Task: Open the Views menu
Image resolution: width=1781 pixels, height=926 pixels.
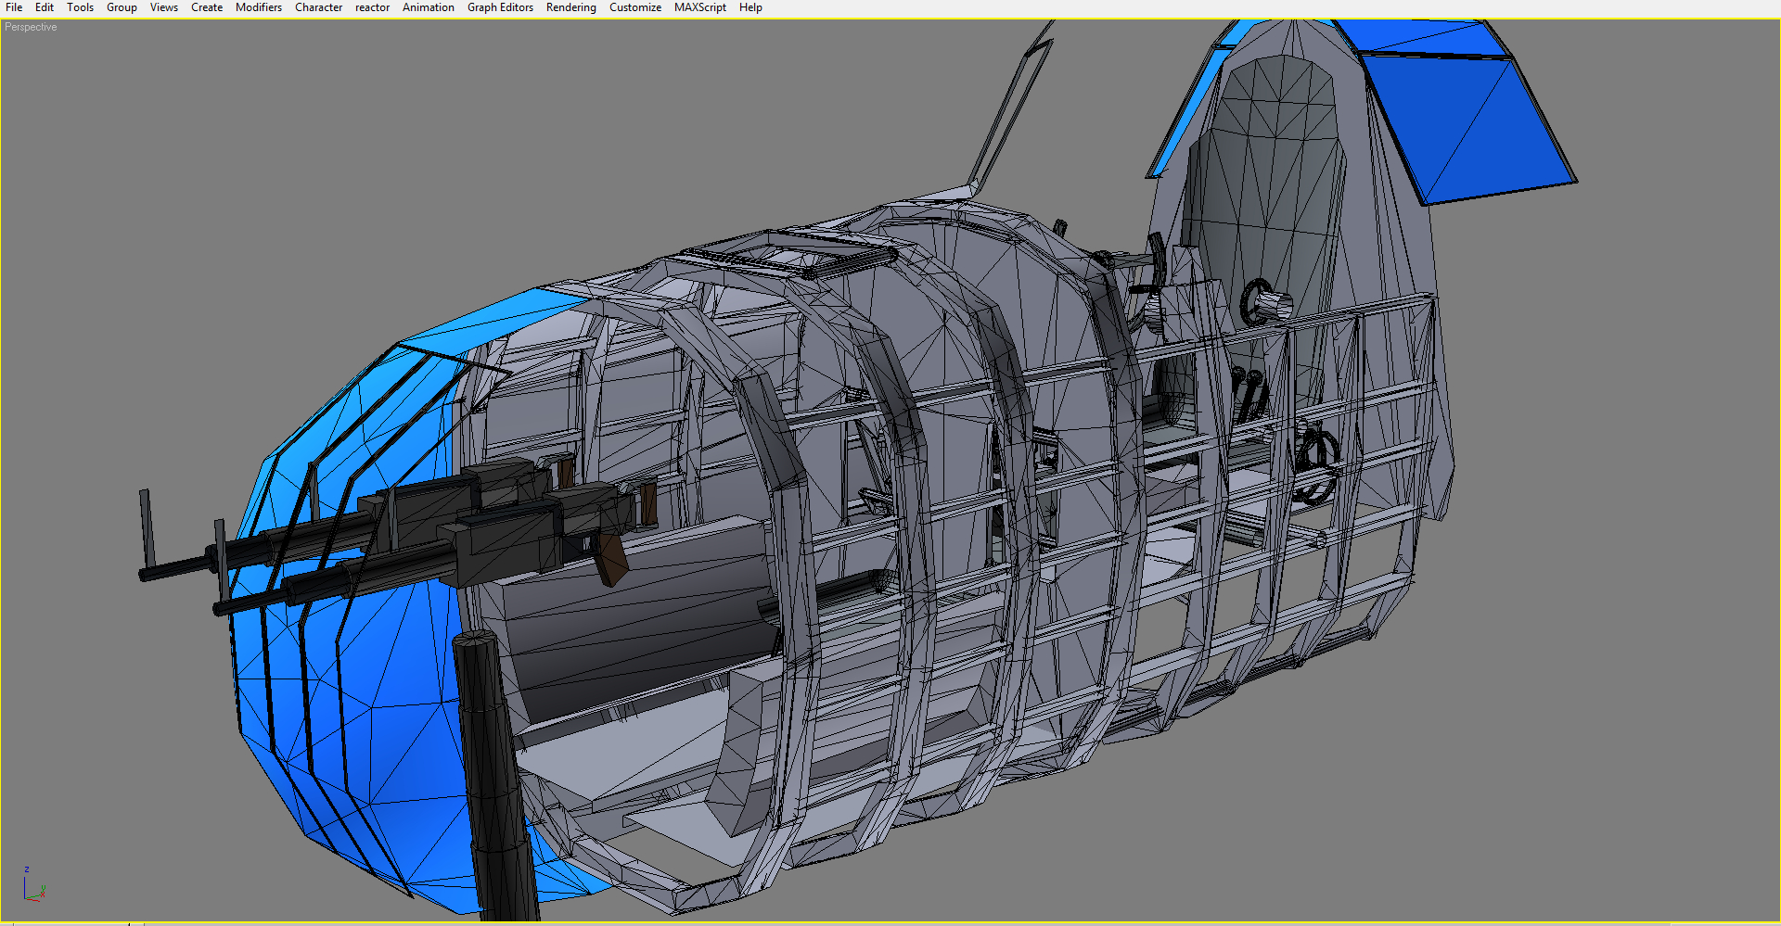Action: click(x=164, y=7)
